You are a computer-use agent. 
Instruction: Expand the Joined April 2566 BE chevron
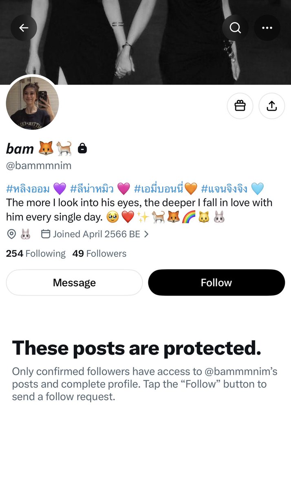146,234
